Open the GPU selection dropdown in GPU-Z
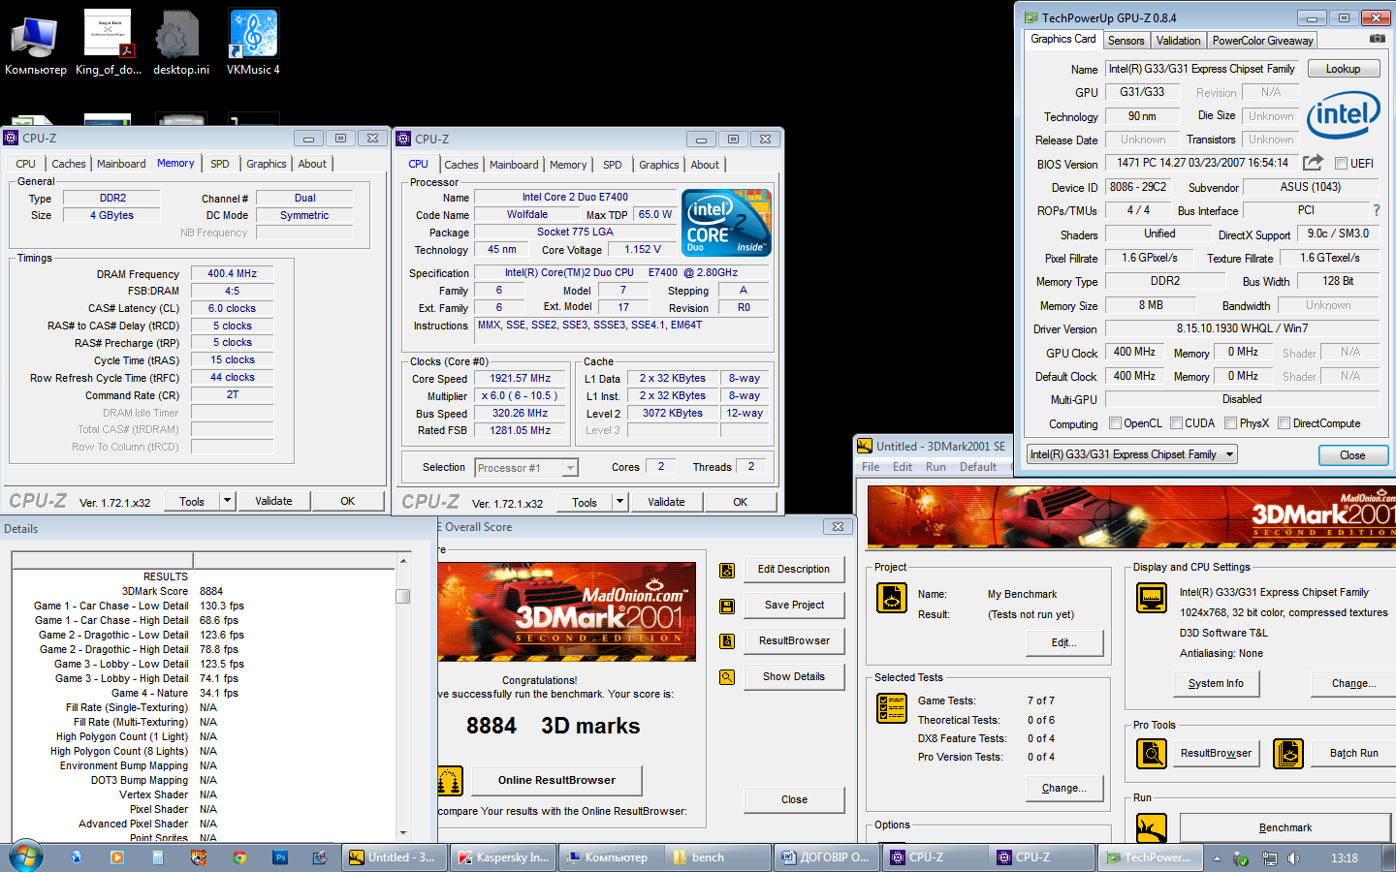1396x872 pixels. coord(1131,454)
